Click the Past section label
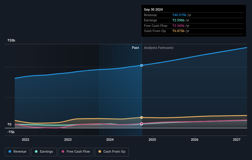252x160 pixels. [135, 48]
